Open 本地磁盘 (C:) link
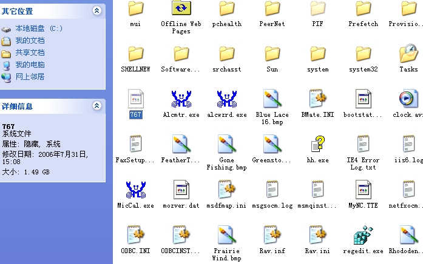 point(39,28)
